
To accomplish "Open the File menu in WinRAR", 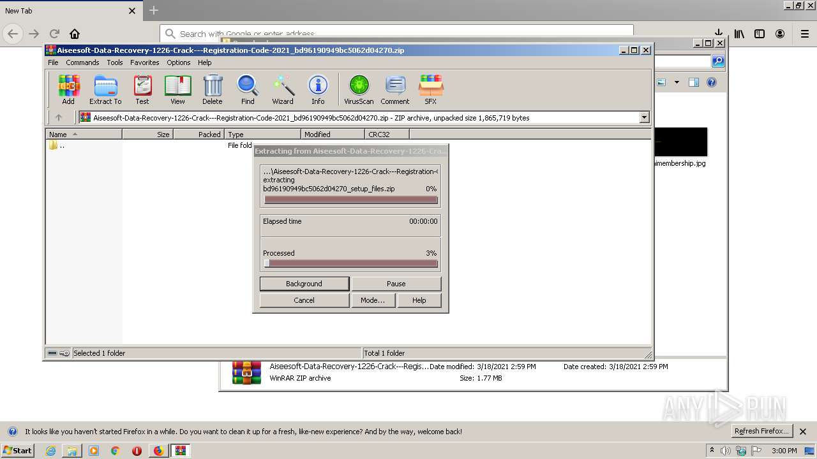I will pyautogui.click(x=53, y=62).
